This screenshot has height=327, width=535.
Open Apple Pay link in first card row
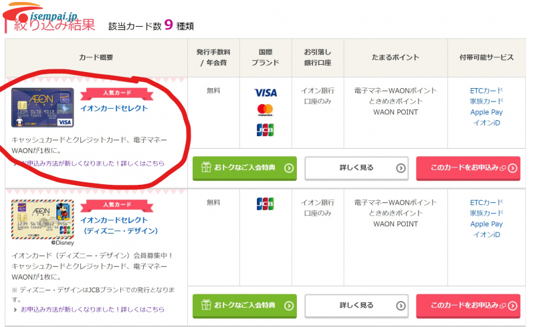[x=487, y=112]
